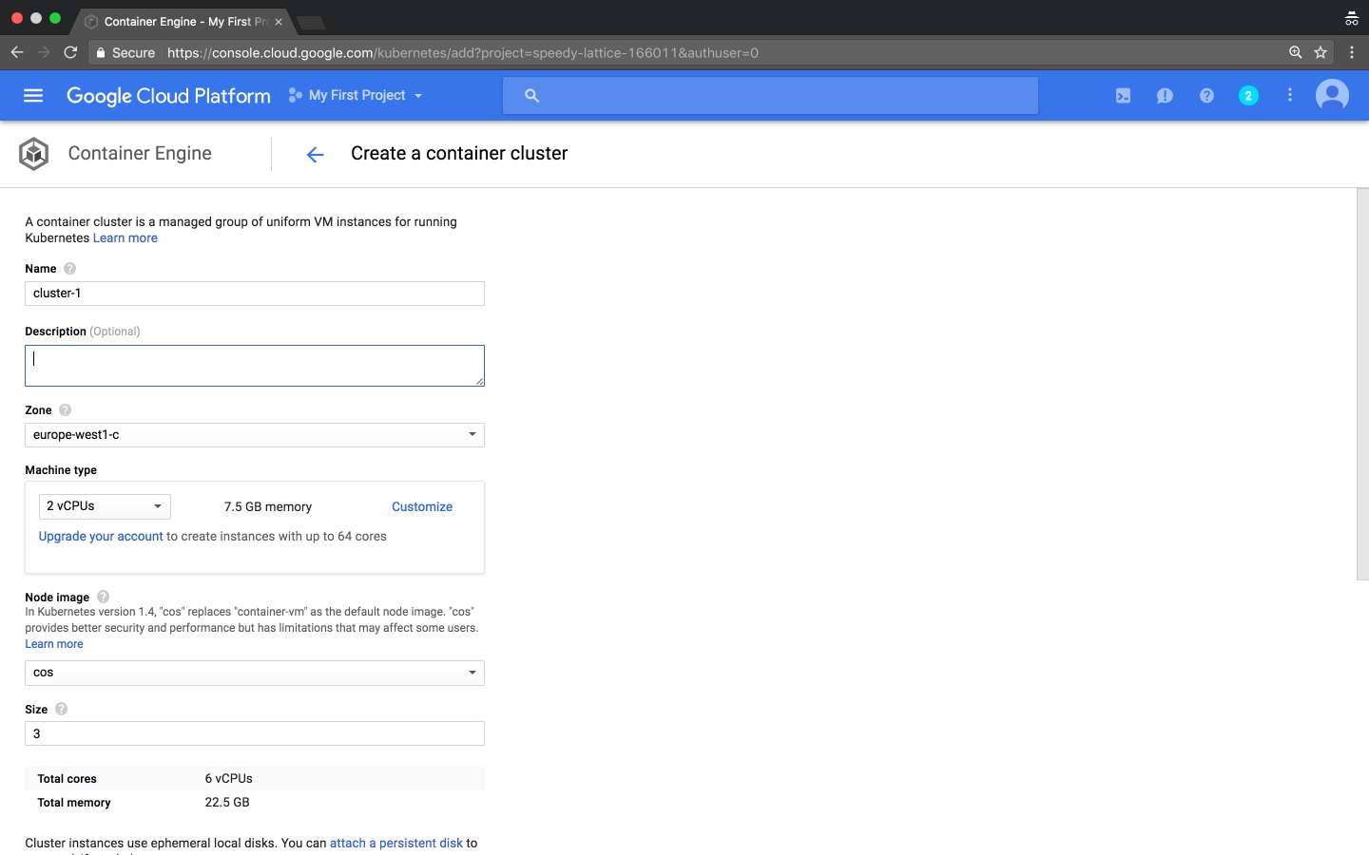Open the send feedback icon
Viewport: 1369px width, 855px height.
point(1165,95)
